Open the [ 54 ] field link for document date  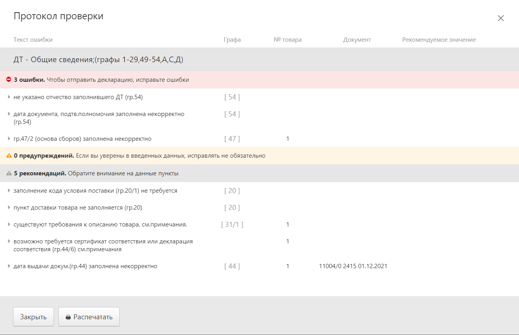pyautogui.click(x=232, y=114)
